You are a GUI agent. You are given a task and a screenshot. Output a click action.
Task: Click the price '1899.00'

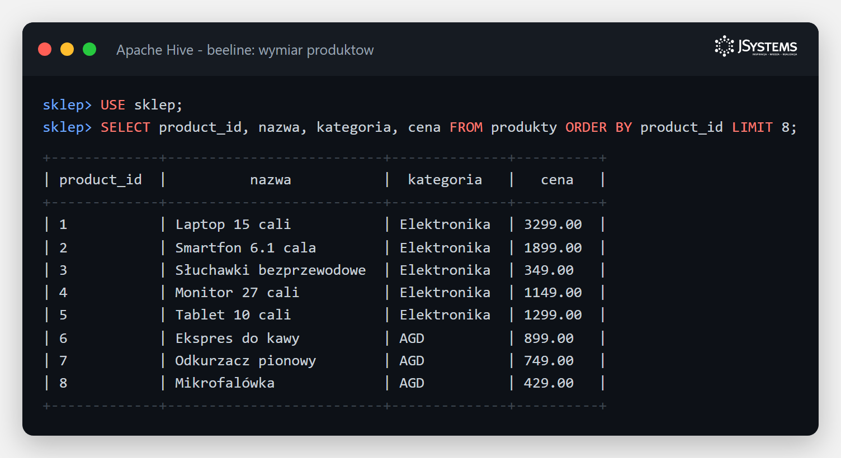pos(553,247)
